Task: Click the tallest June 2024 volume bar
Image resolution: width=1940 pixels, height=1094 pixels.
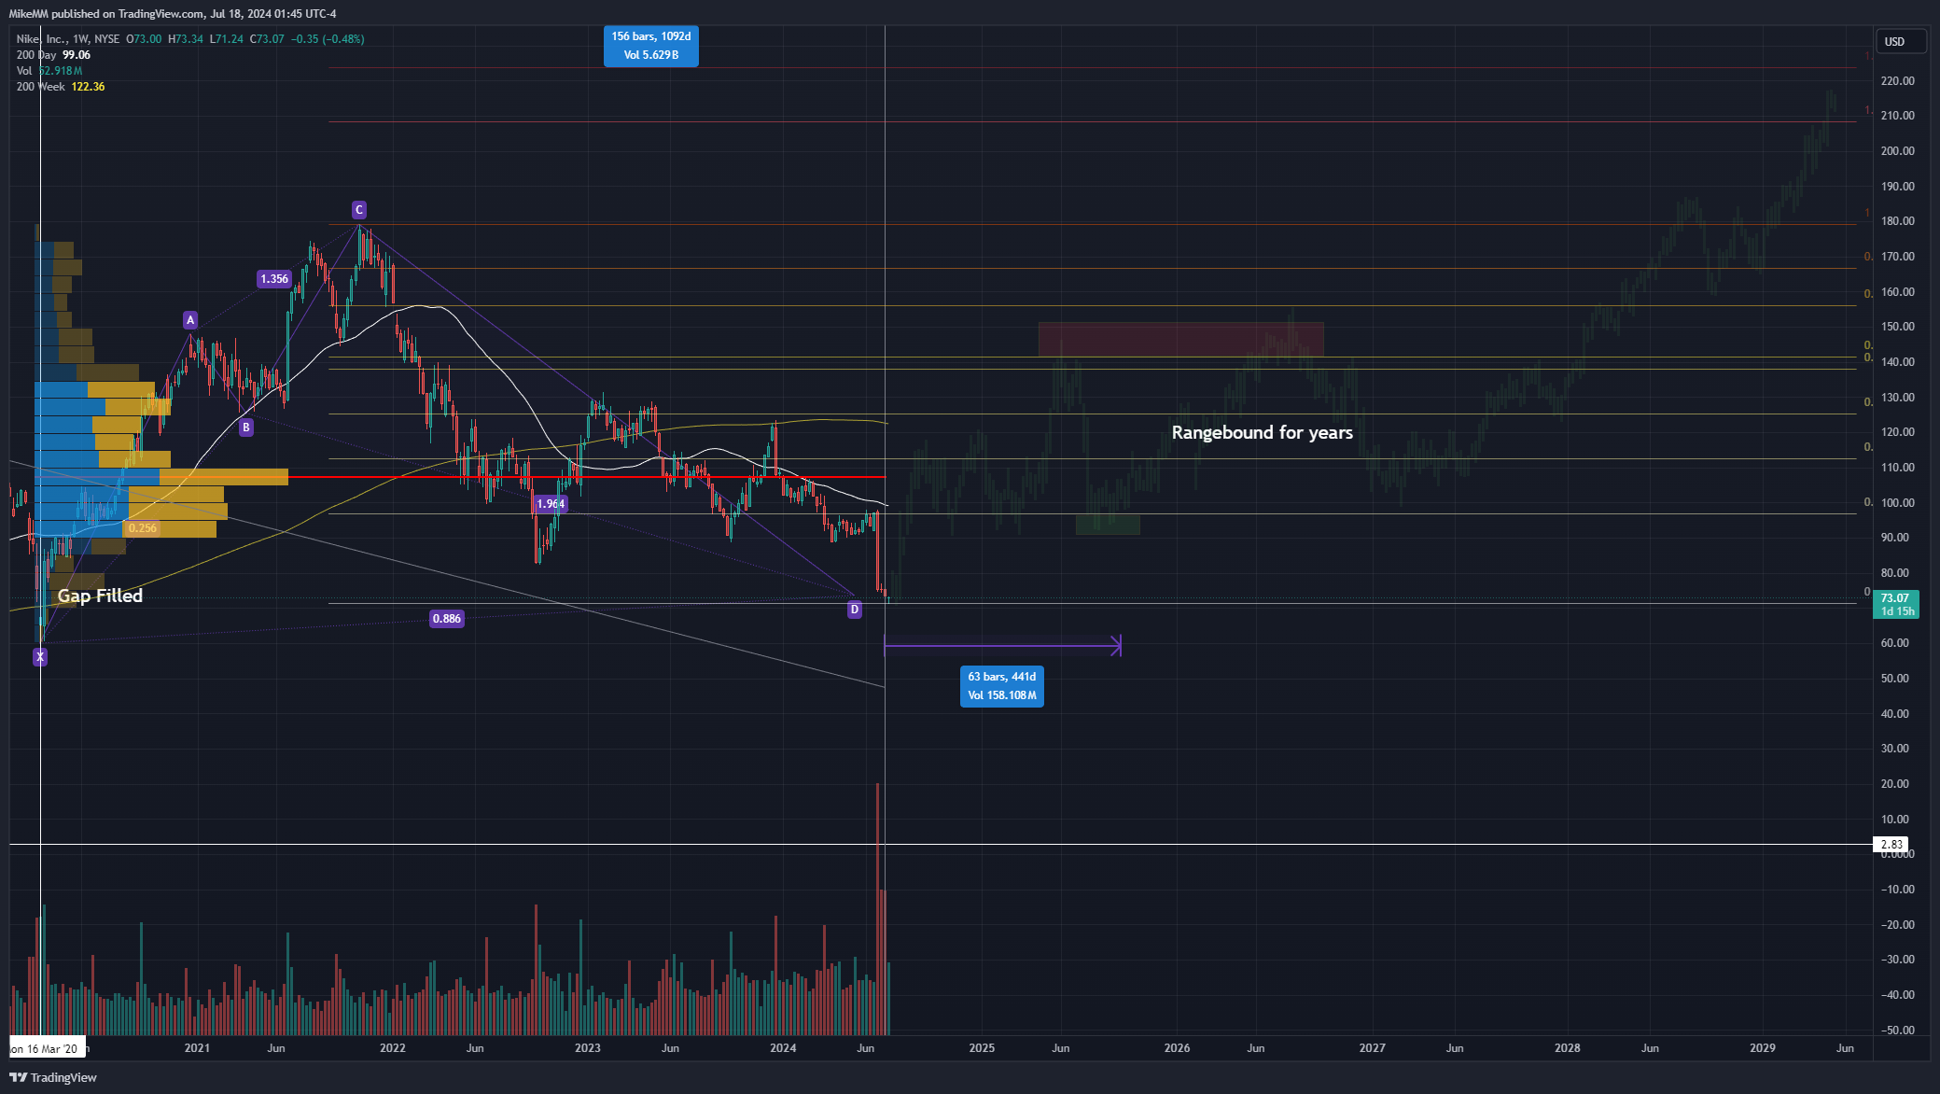Action: tap(878, 910)
